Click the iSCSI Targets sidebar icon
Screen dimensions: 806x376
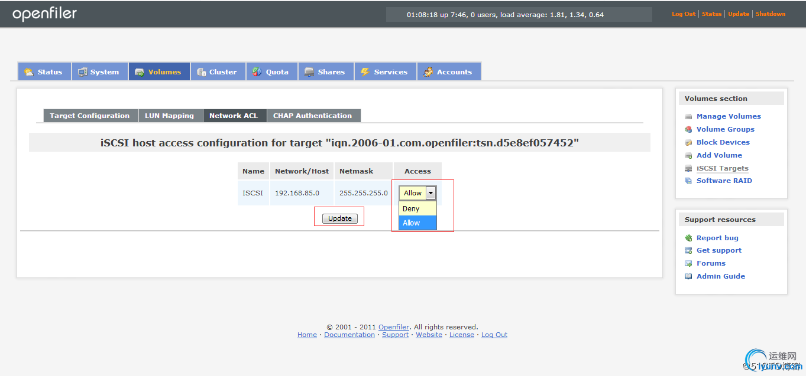688,168
